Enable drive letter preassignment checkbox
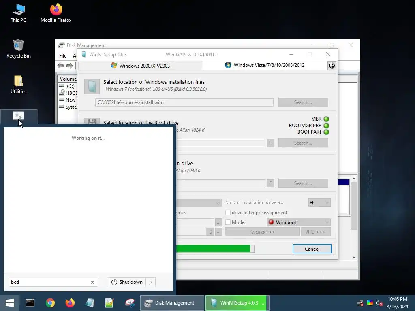Viewport: 415px width, 311px height. 228,212
